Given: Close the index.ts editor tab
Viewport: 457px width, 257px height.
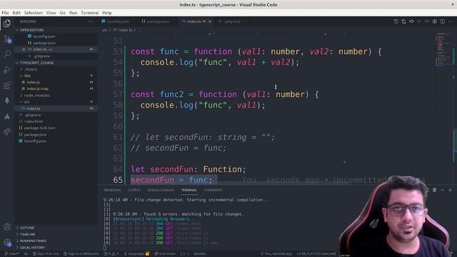Looking at the screenshot, I should [210, 21].
